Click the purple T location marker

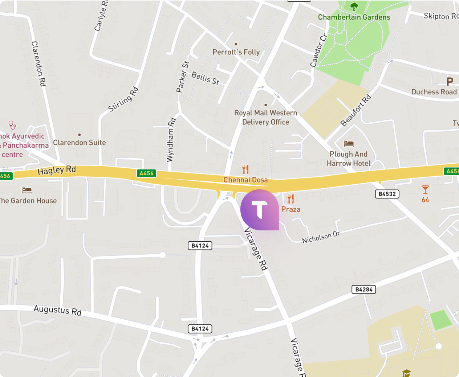click(260, 210)
